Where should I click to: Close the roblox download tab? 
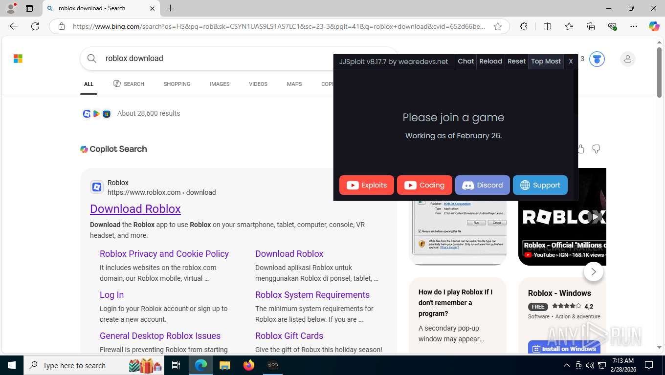[152, 8]
